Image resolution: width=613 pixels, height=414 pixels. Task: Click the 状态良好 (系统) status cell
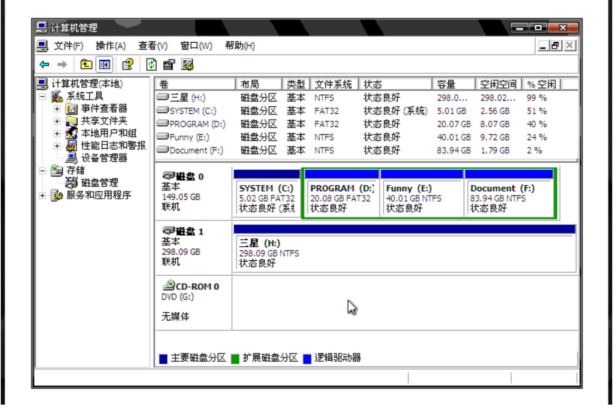coord(395,111)
